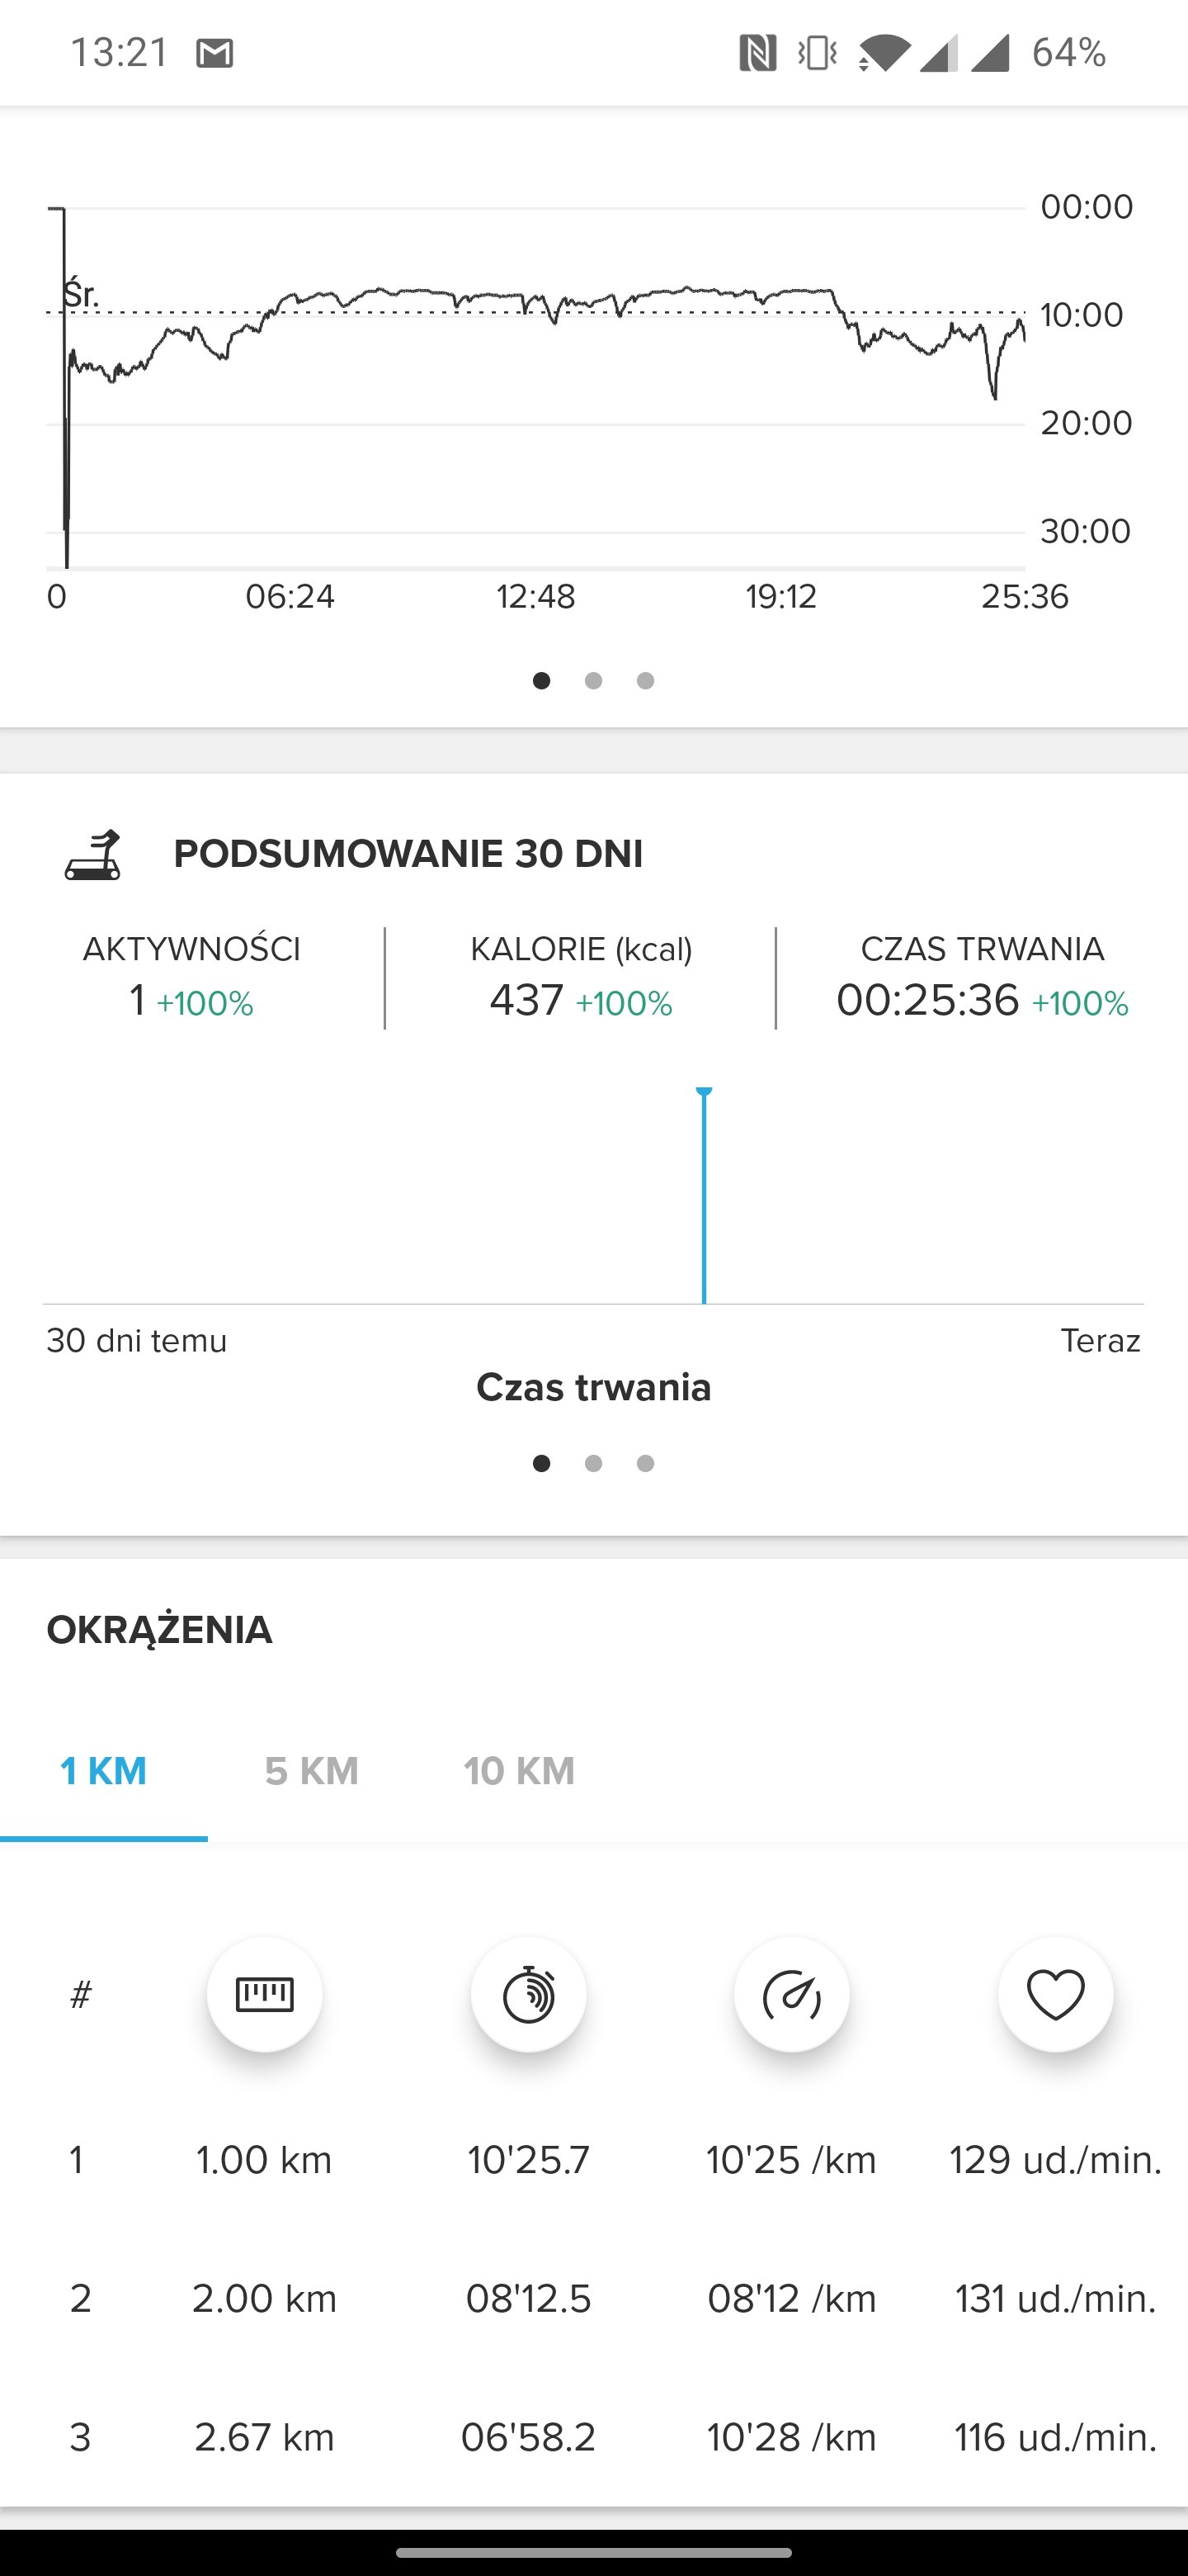Screen dimensions: 1188x2576
Task: Tap the blue activity marker in 30-day chart
Action: click(705, 1195)
